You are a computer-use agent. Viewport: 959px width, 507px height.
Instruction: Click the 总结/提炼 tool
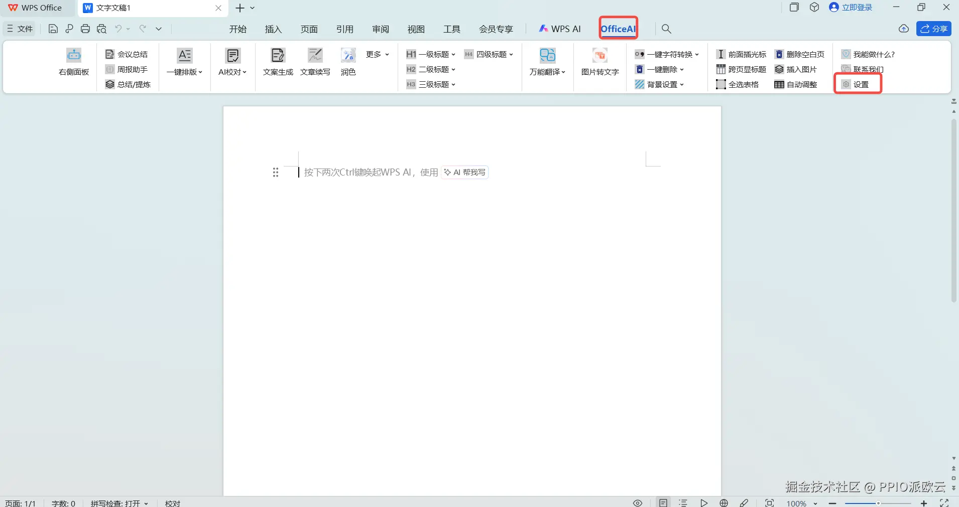pos(128,84)
